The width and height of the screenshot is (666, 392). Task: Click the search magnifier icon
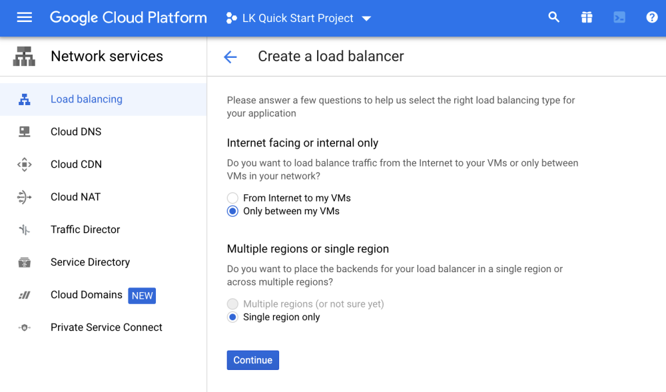click(x=553, y=18)
